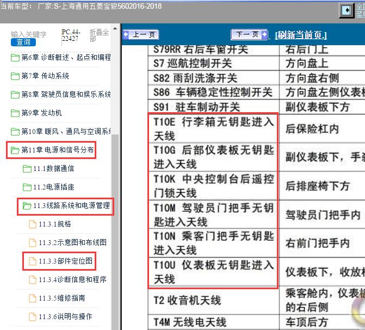Click open-folder icon of 第11章
Viewport: 365px width, 330px height.
coord(15,150)
